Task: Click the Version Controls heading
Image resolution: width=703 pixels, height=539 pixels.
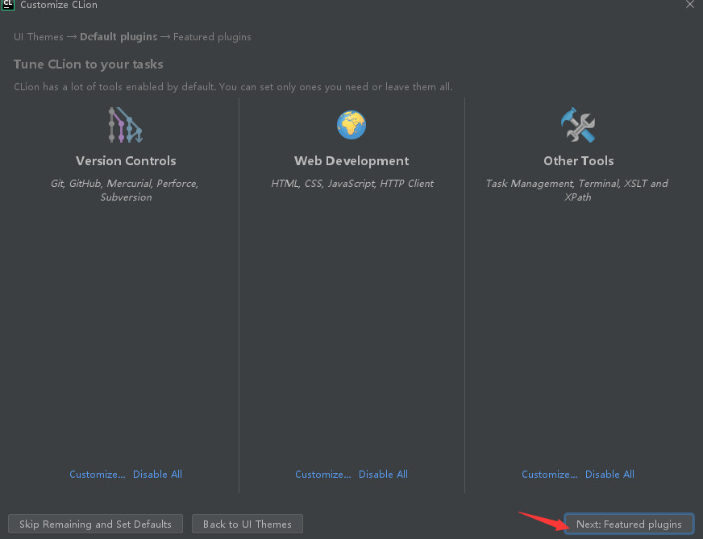Action: 126,161
